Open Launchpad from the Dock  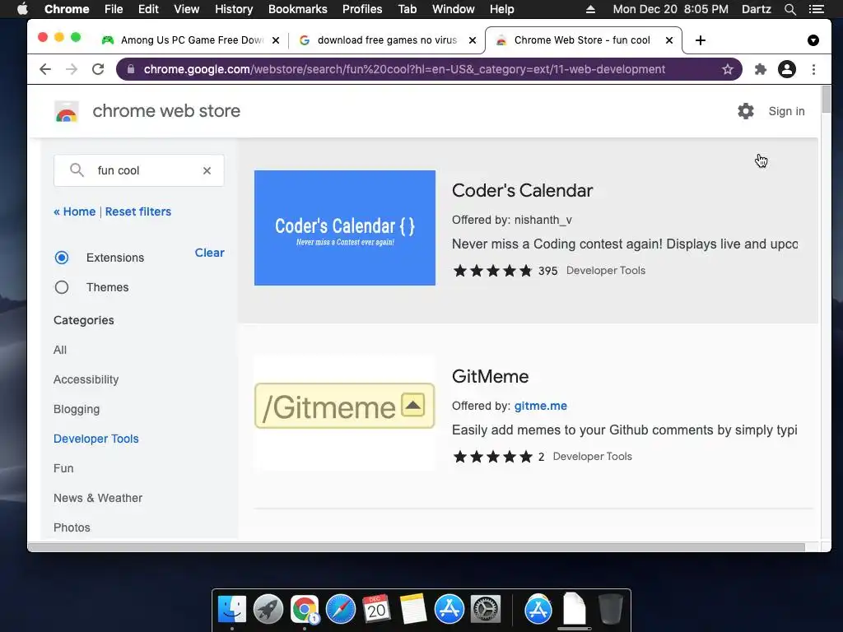tap(268, 610)
